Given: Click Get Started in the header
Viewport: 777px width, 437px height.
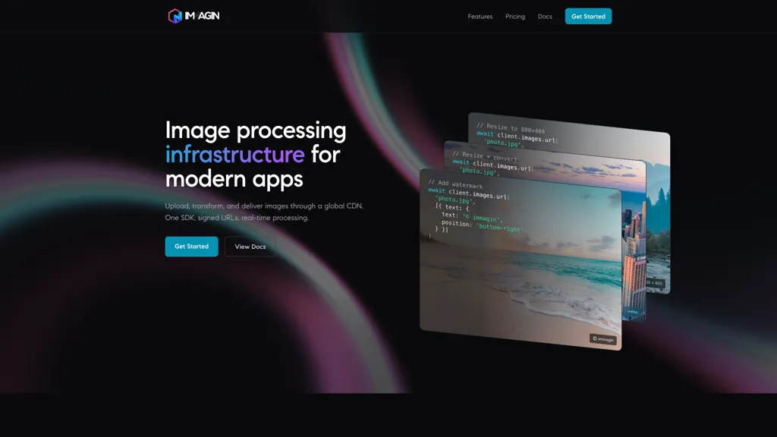Looking at the screenshot, I should (x=588, y=17).
